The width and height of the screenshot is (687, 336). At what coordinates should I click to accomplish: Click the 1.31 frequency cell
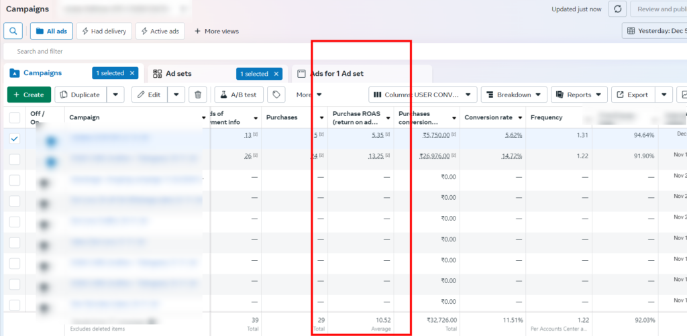[582, 135]
